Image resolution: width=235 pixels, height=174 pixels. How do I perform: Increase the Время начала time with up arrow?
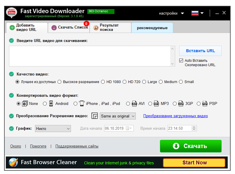pos(194,127)
